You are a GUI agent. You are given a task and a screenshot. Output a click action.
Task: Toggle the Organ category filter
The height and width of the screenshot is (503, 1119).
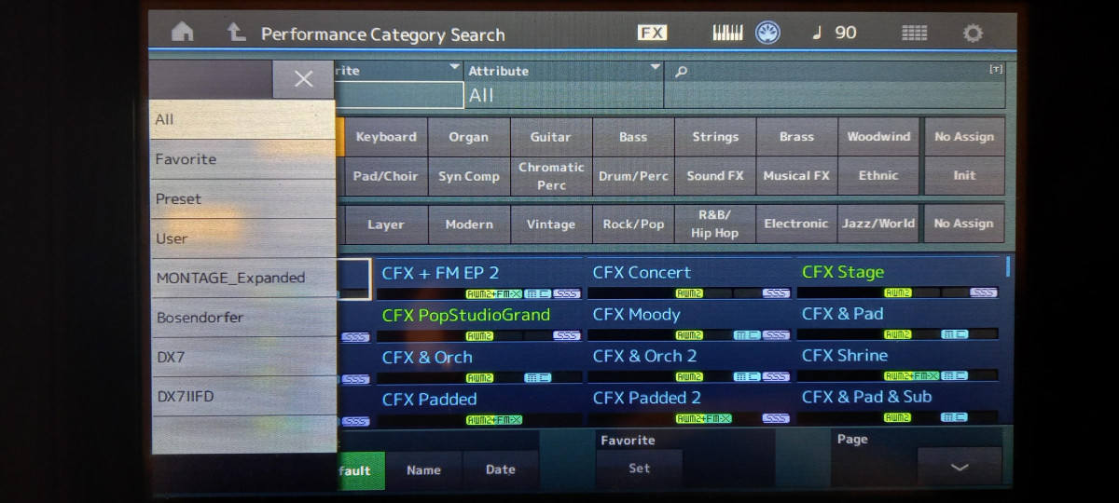468,137
